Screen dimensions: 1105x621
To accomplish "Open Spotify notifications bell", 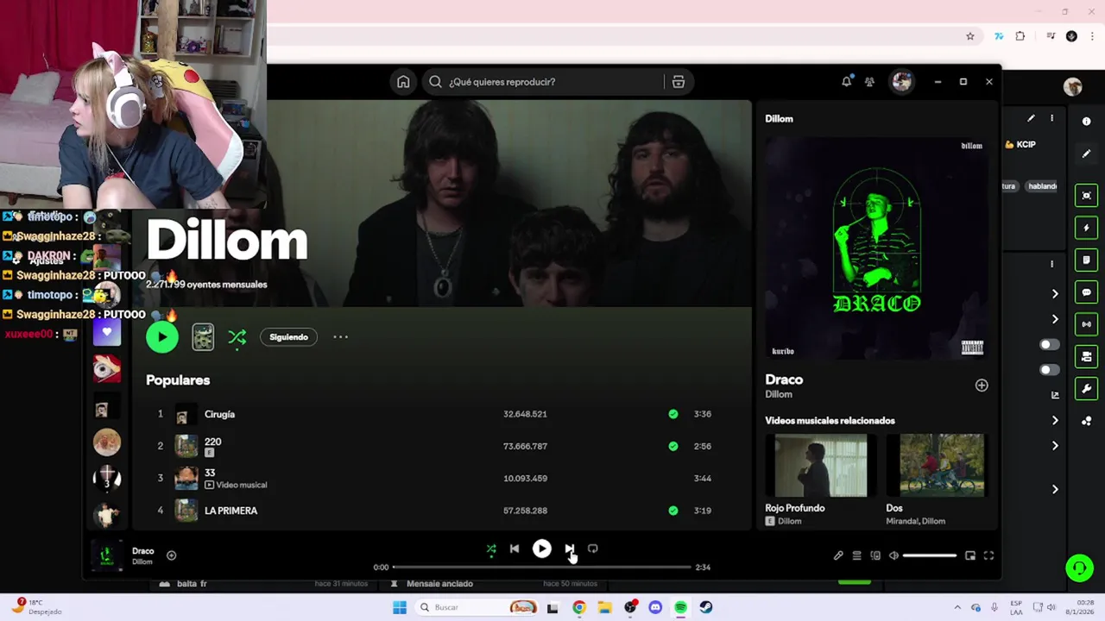I will pos(847,81).
